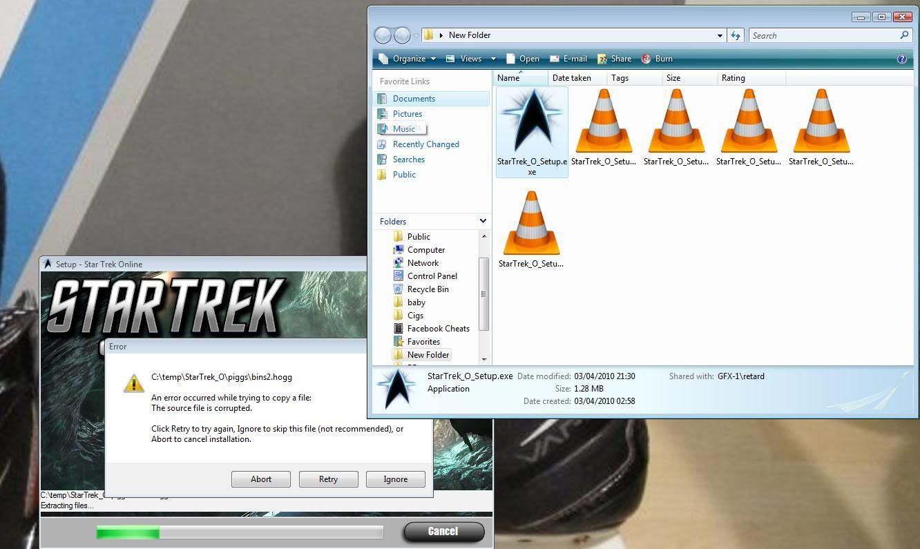This screenshot has width=920, height=549.
Task: Click the Back navigation arrow
Action: (x=383, y=35)
